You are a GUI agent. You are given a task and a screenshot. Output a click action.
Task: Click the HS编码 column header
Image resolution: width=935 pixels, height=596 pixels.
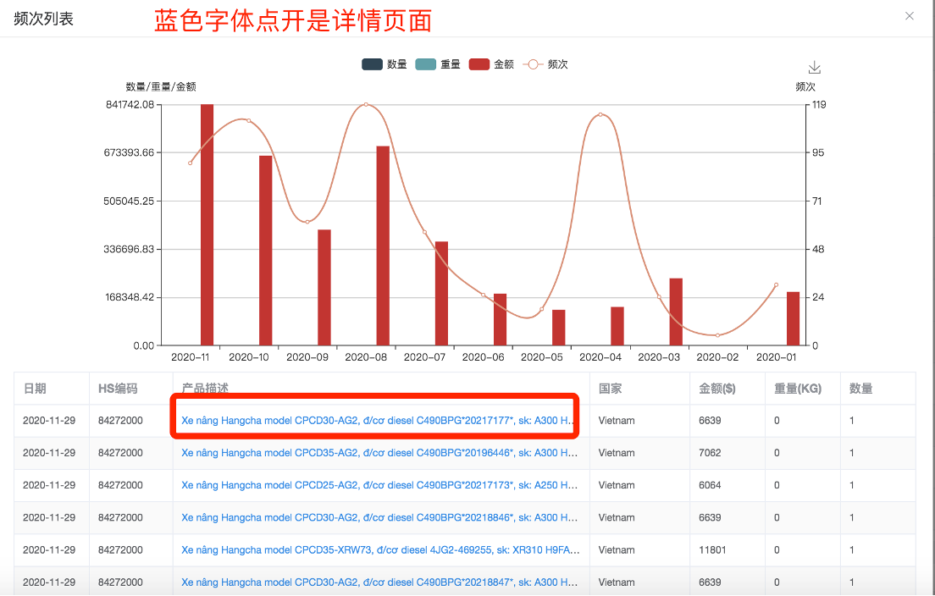[x=118, y=389]
